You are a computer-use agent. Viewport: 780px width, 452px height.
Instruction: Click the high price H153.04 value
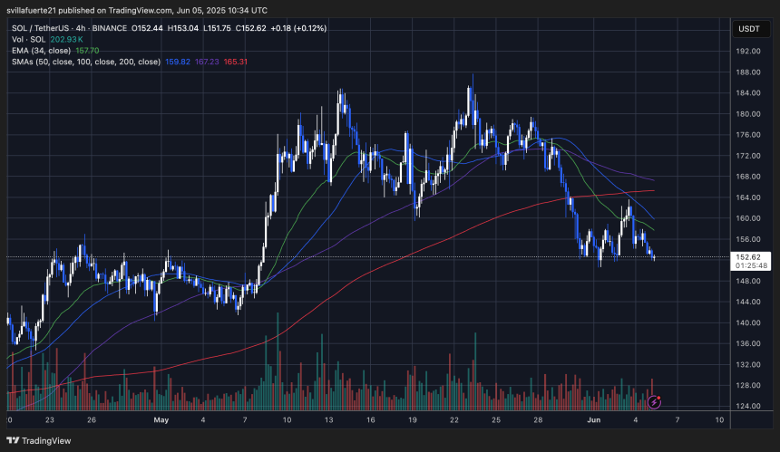tap(183, 28)
